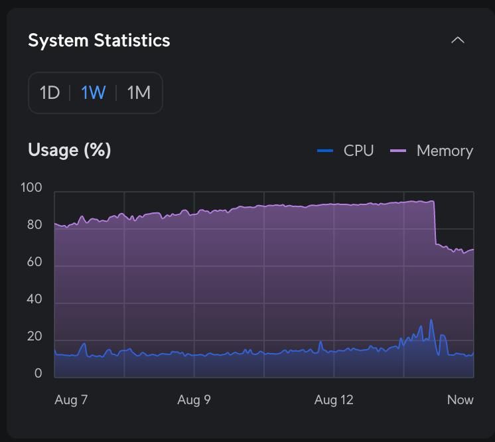Click the Aug 7 x-axis label
Screen dimensions: 495x442
[71, 400]
